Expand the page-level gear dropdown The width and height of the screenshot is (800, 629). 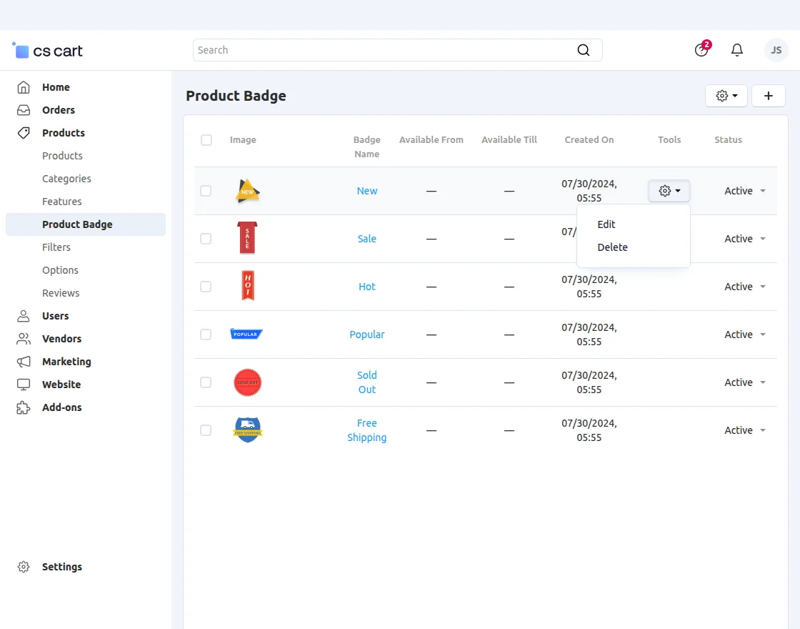(x=726, y=96)
